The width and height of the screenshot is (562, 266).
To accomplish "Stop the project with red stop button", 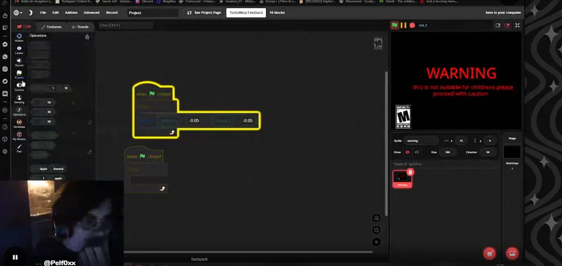I will click(412, 25).
